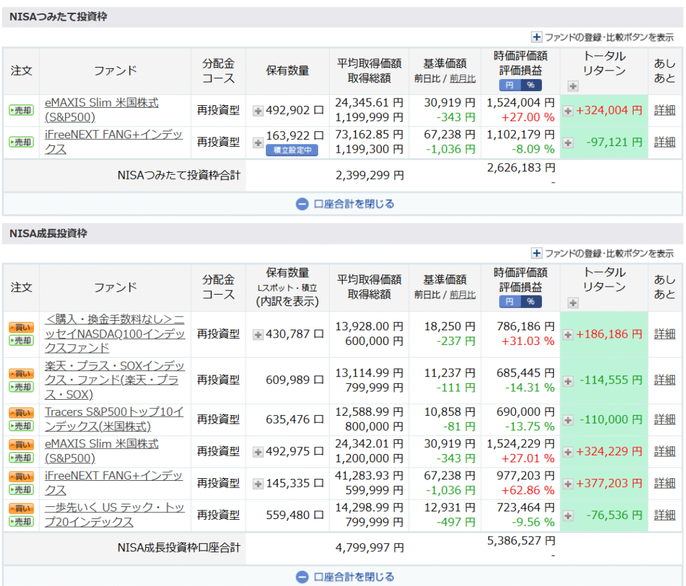686x586 pixels.
Task: Expand total return detail for +324,229円
Action: [x=568, y=452]
